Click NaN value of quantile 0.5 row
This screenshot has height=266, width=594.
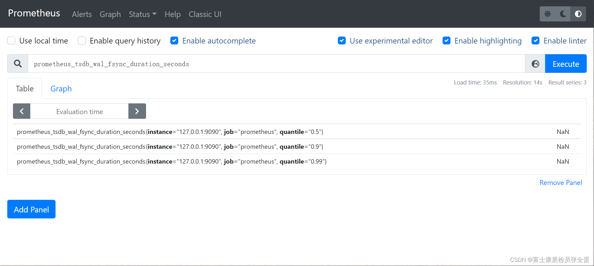[x=563, y=132]
